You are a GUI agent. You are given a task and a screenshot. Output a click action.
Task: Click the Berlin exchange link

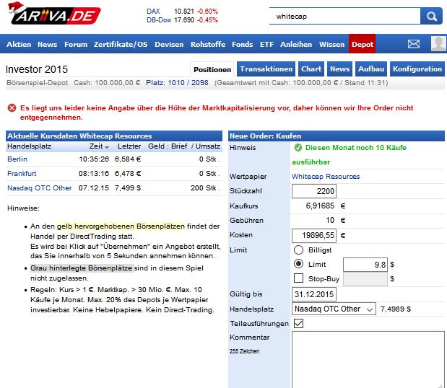[x=17, y=159]
